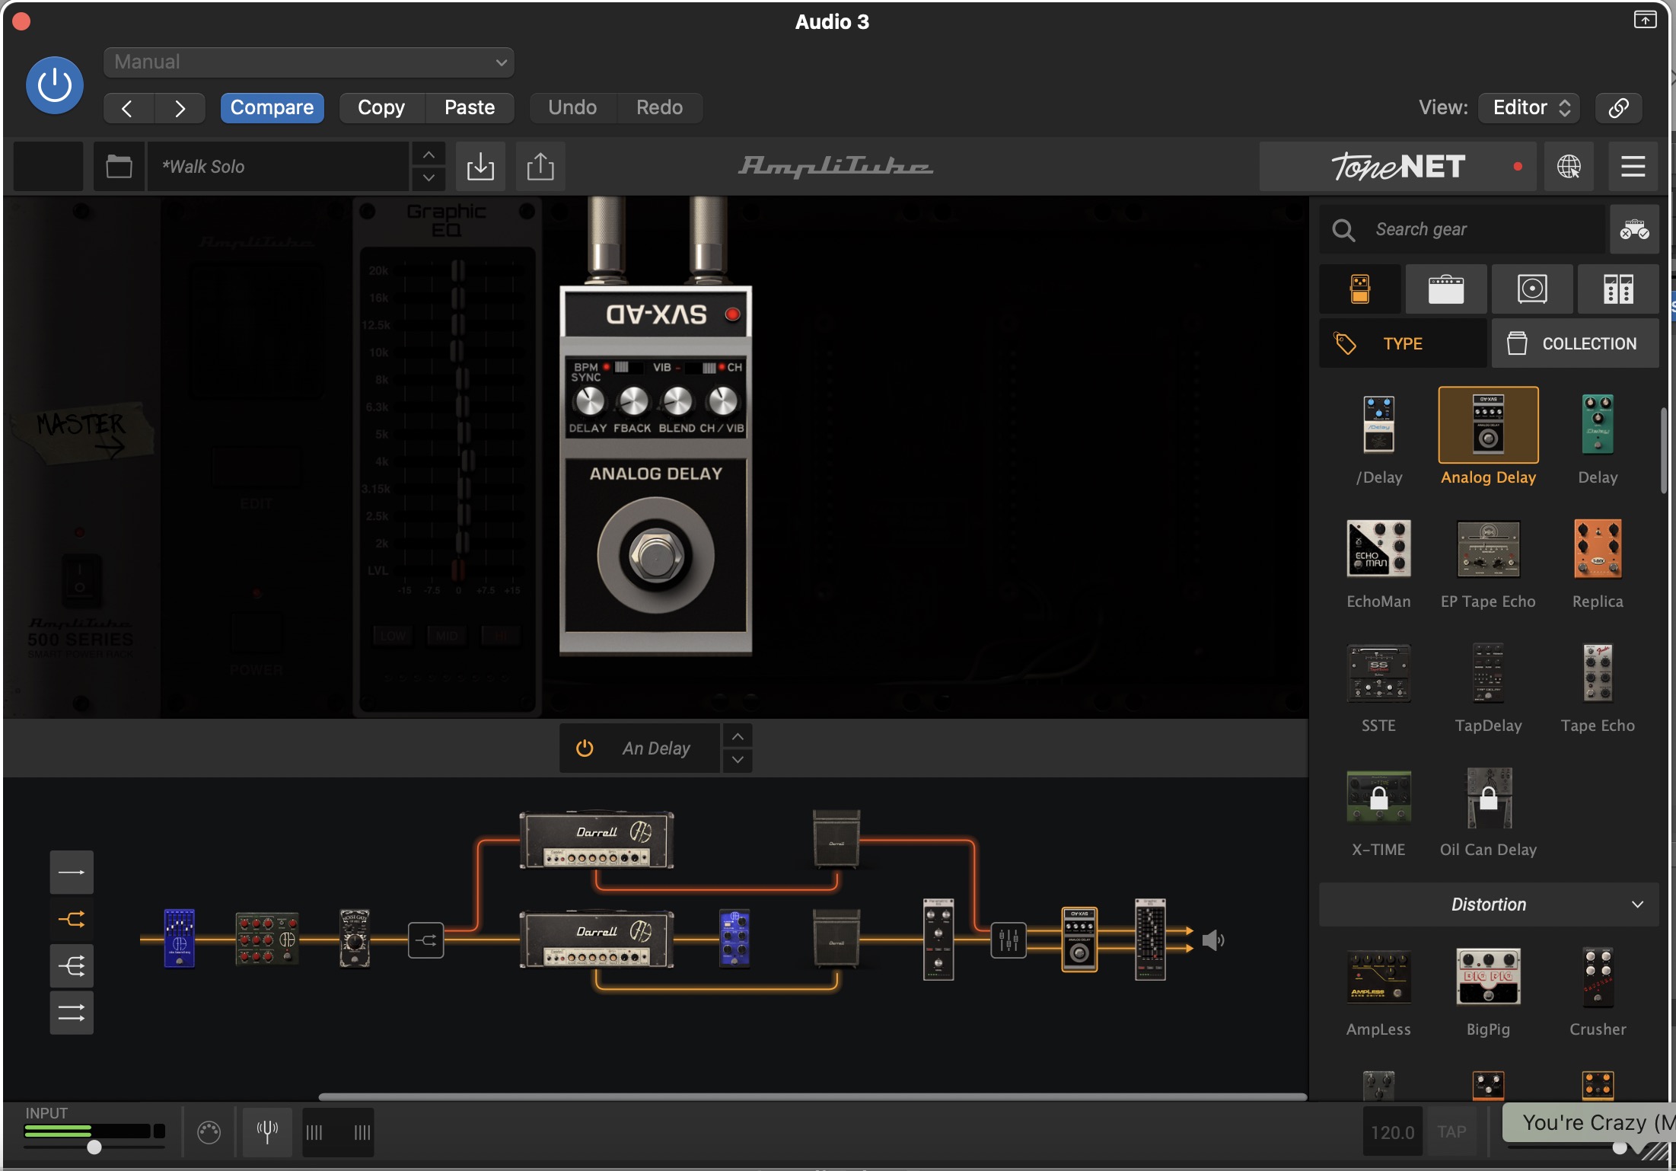Select the three-way split routing option
Image resolution: width=1676 pixels, height=1171 pixels.
(x=72, y=966)
